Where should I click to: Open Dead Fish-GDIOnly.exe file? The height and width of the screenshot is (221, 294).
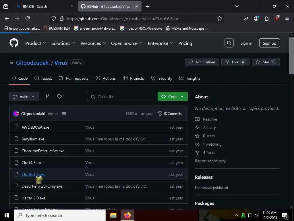[42, 186]
